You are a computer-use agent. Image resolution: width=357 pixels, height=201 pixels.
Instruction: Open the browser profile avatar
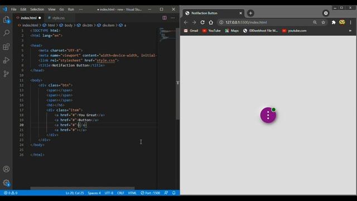pos(342,22)
